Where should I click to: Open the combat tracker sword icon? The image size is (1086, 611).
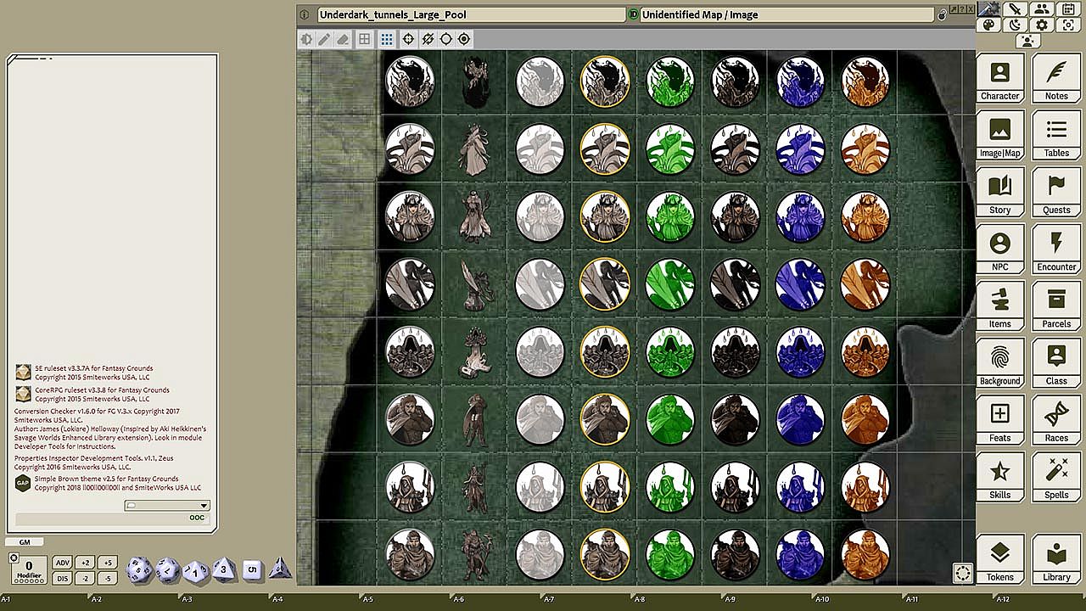pyautogui.click(x=1015, y=9)
